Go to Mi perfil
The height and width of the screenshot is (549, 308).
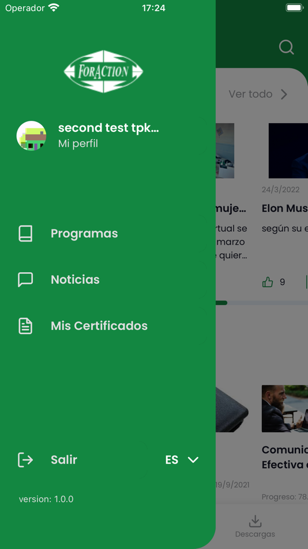click(78, 143)
